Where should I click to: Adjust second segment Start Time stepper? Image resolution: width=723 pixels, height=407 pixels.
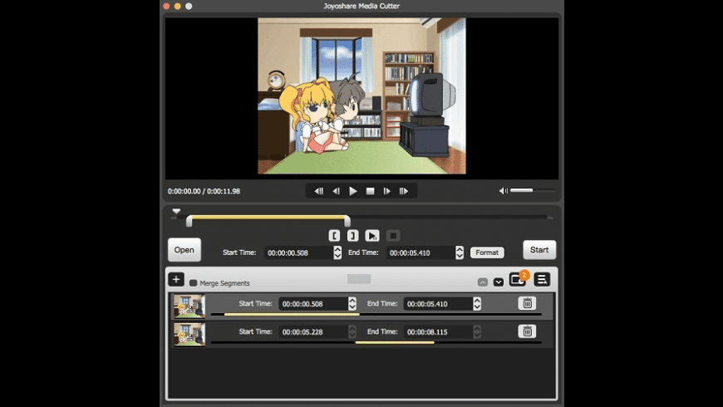point(352,332)
